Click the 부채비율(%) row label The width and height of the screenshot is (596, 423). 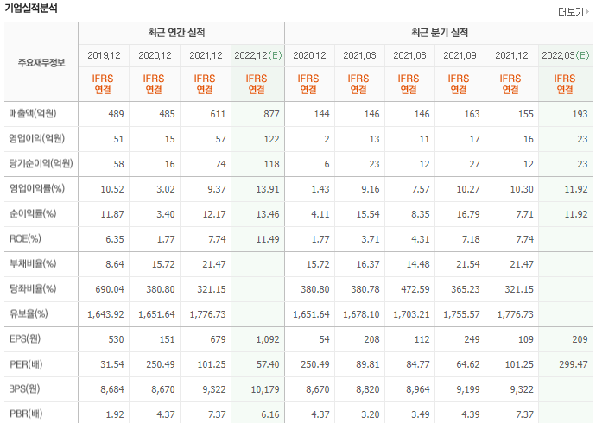[33, 264]
